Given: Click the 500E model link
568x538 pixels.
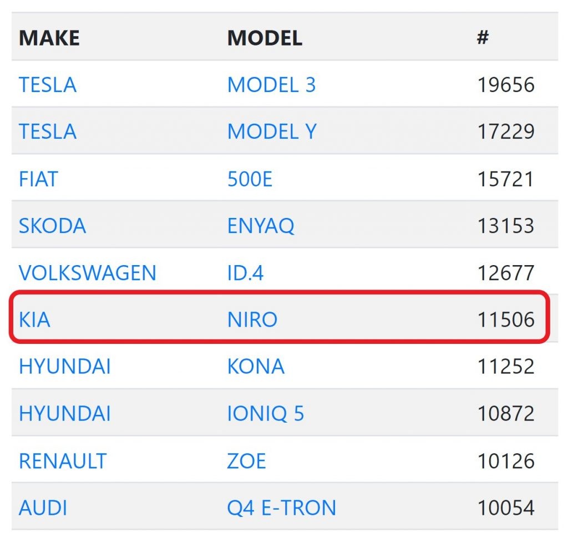Looking at the screenshot, I should point(250,179).
